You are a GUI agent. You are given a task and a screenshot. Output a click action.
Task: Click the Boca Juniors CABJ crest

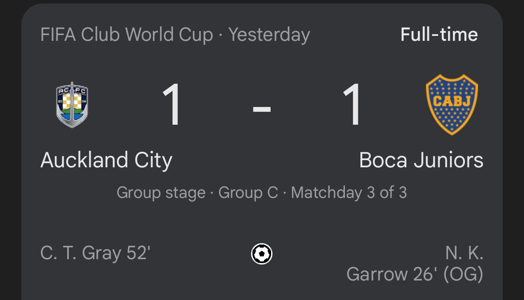click(452, 104)
